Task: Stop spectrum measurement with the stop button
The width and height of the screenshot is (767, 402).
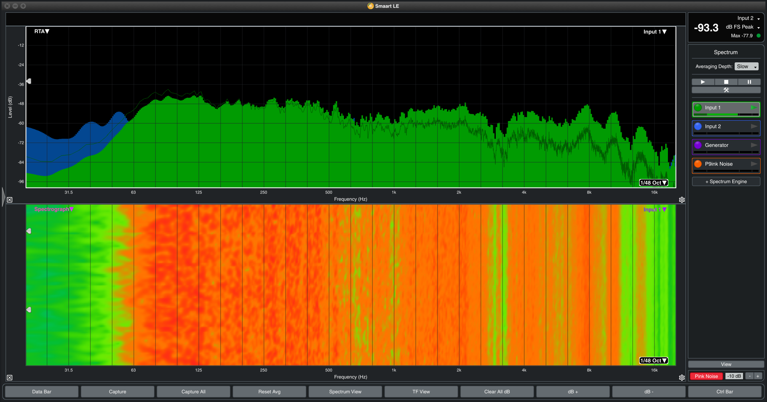Action: pos(726,82)
